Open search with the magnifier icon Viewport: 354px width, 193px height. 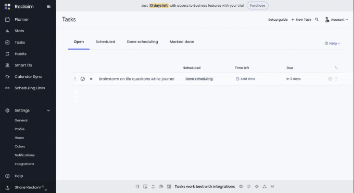pos(317,20)
